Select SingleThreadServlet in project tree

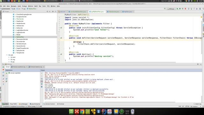click(x=22, y=48)
